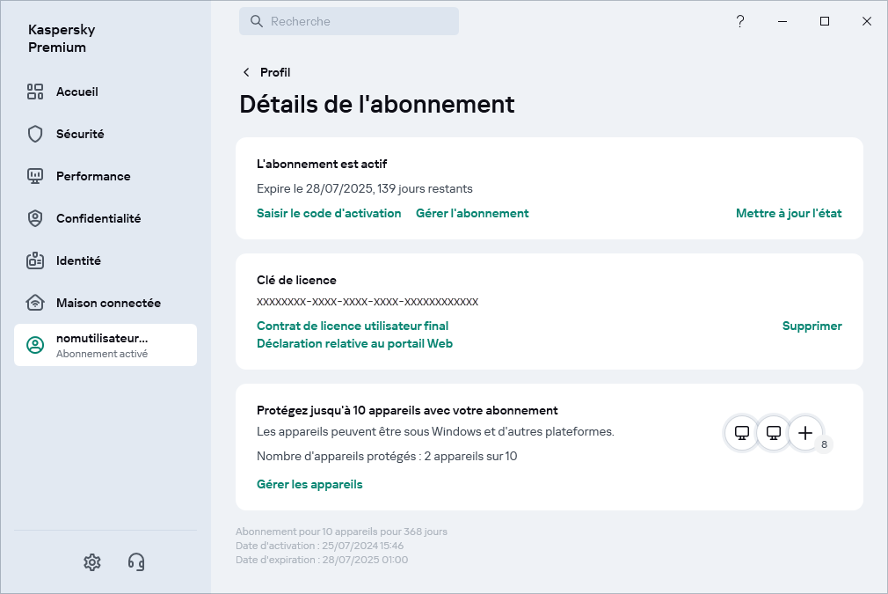This screenshot has width=888, height=594.
Task: Click Saisir le code d'activation link
Action: pyautogui.click(x=329, y=213)
